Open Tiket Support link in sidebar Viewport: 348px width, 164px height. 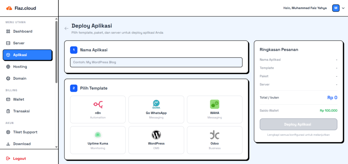[x=25, y=132]
